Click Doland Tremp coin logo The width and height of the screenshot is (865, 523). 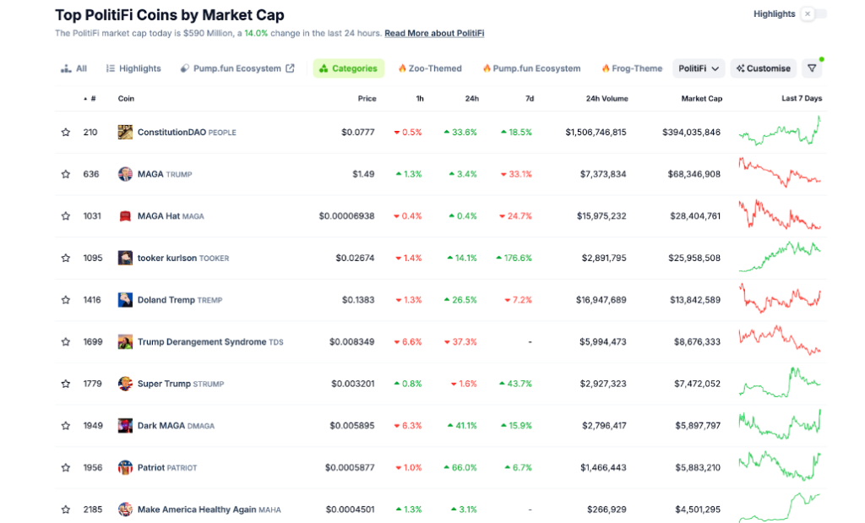click(x=125, y=300)
